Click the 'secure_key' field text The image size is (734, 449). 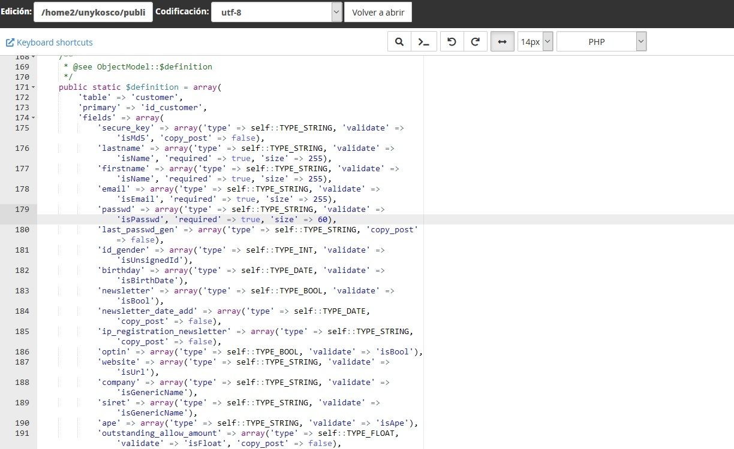(126, 128)
